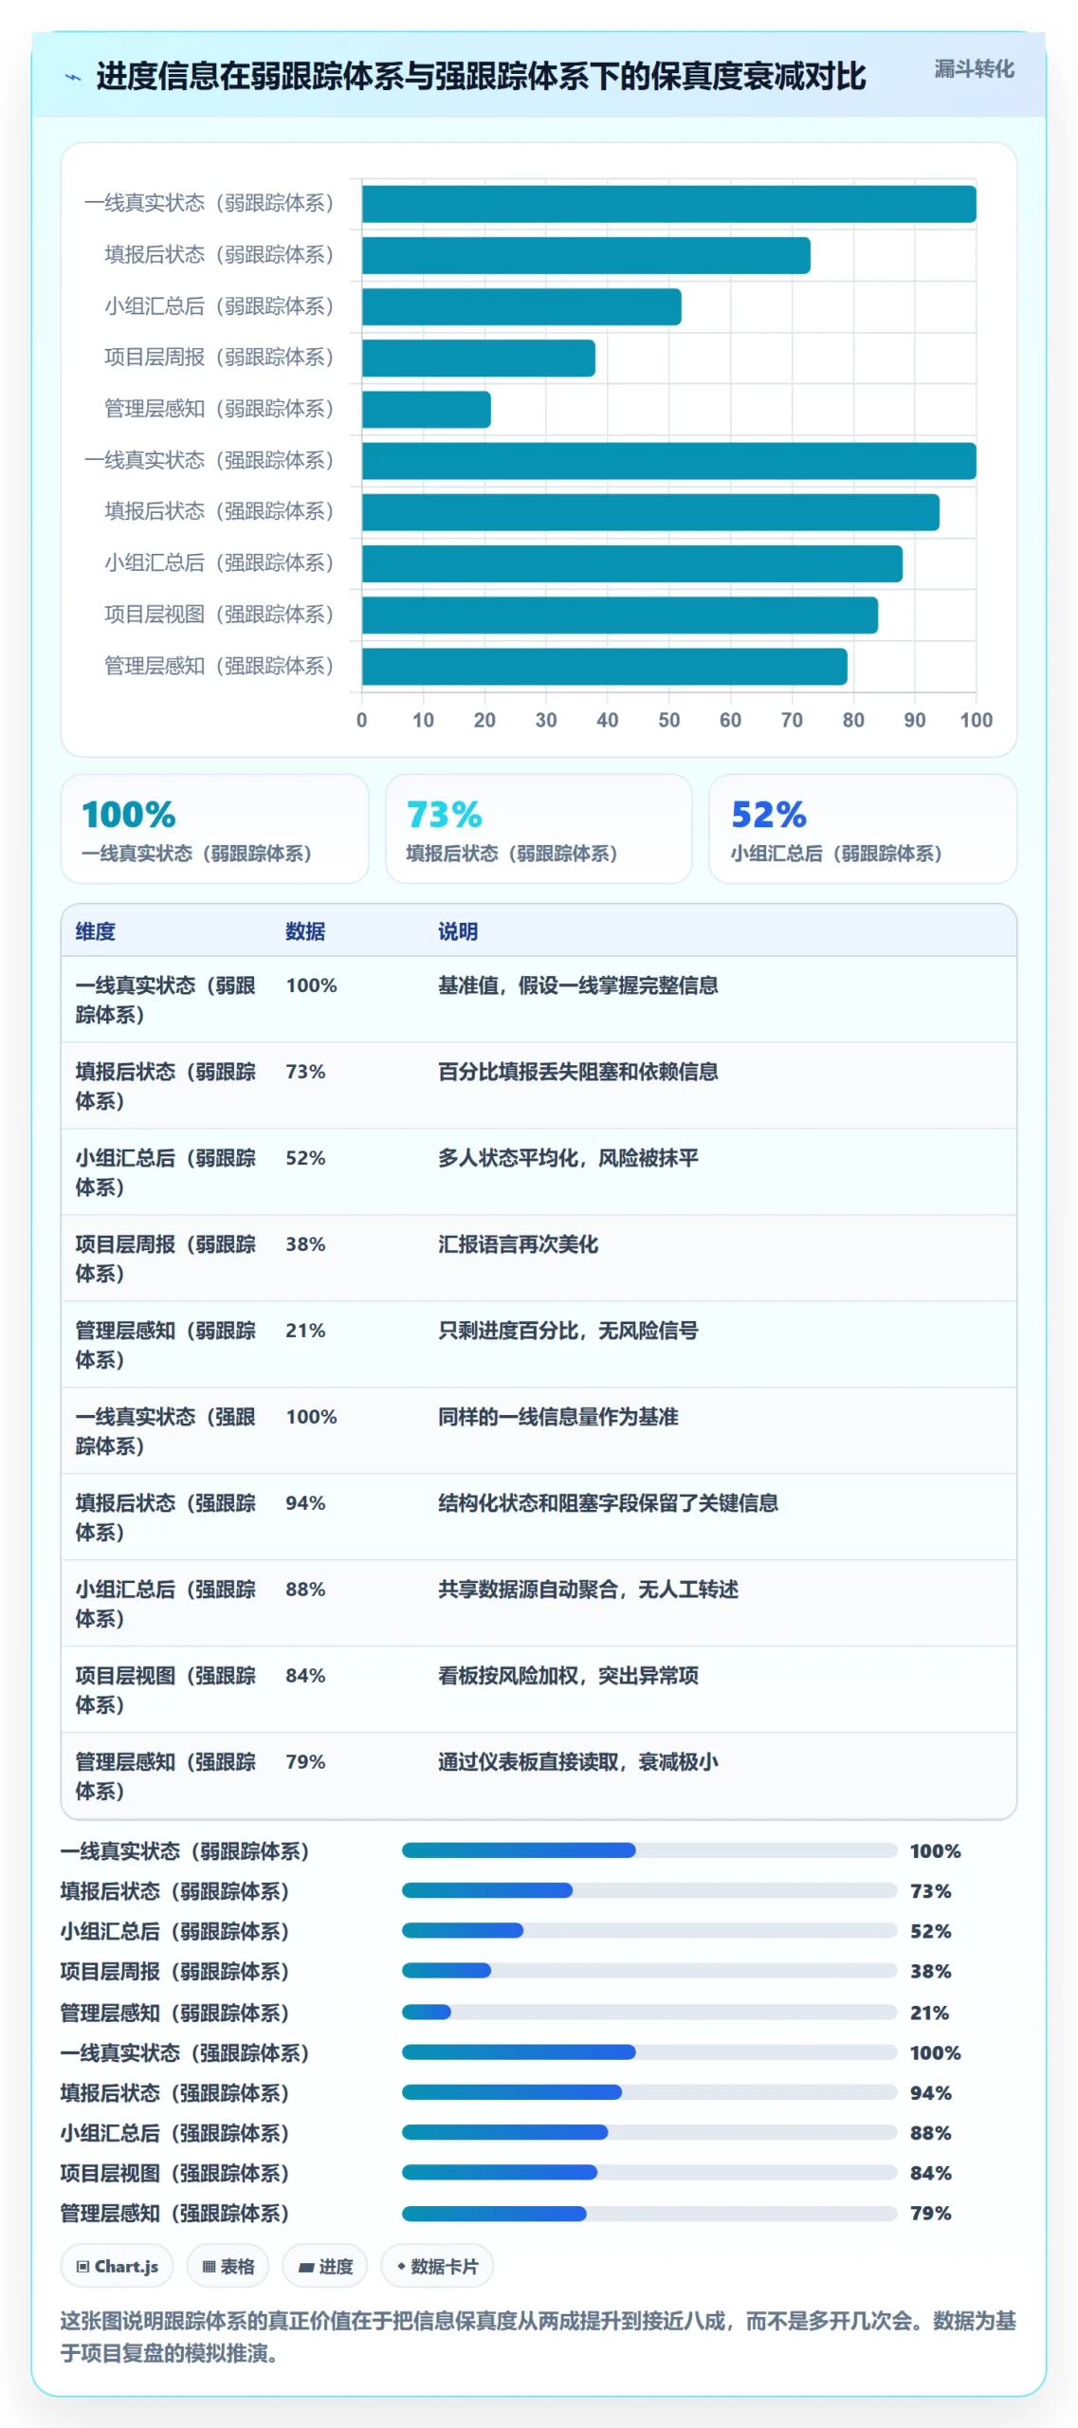Click table cell 通过仪表板直接读取，衰减极小

pos(577,1762)
